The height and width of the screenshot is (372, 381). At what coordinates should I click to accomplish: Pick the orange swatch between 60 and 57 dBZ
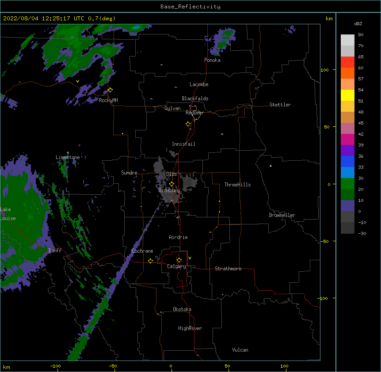tap(347, 73)
